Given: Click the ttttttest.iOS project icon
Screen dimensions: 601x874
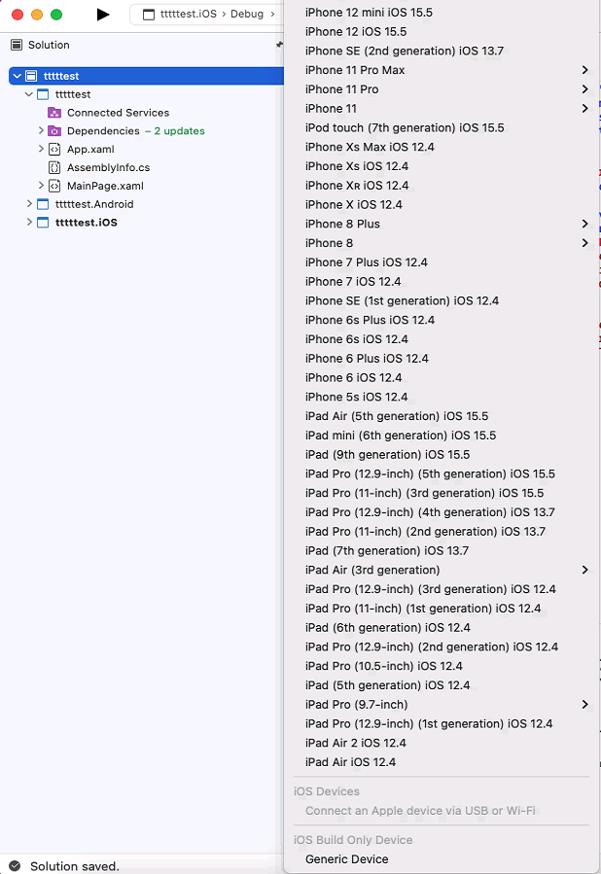Looking at the screenshot, I should click(42, 222).
